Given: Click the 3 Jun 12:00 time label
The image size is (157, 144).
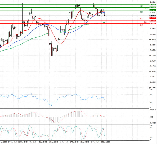Looking at the screenshot, I should click(x=32, y=142).
